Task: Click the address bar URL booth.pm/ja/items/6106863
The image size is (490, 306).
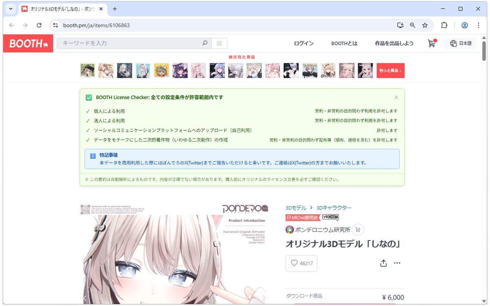Action: point(96,25)
